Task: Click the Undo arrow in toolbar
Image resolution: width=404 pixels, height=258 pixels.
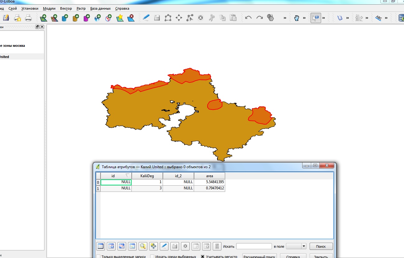Action: (248, 18)
